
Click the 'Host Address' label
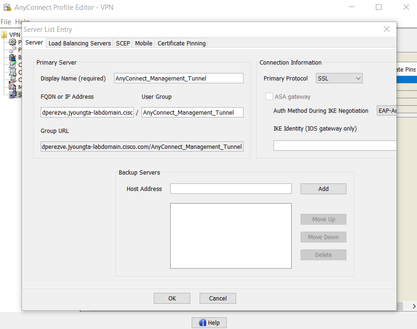coord(144,189)
